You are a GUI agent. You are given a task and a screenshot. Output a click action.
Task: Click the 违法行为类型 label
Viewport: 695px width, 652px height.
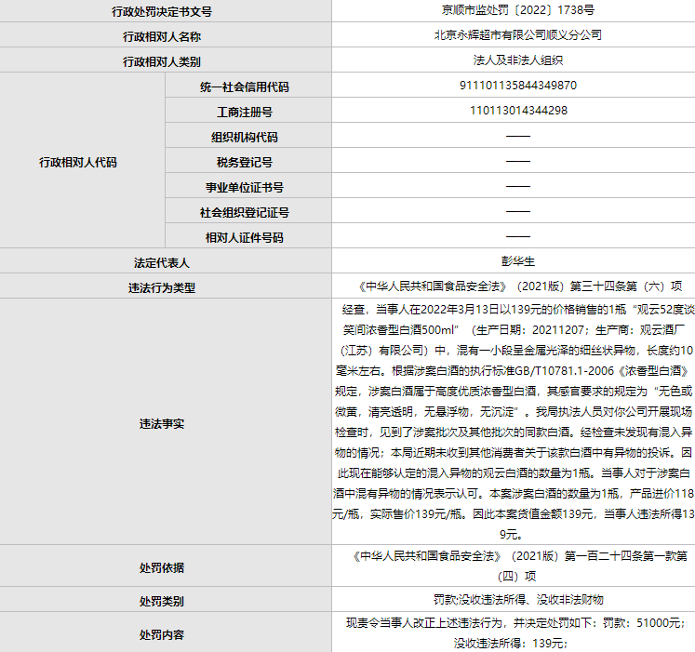[162, 288]
